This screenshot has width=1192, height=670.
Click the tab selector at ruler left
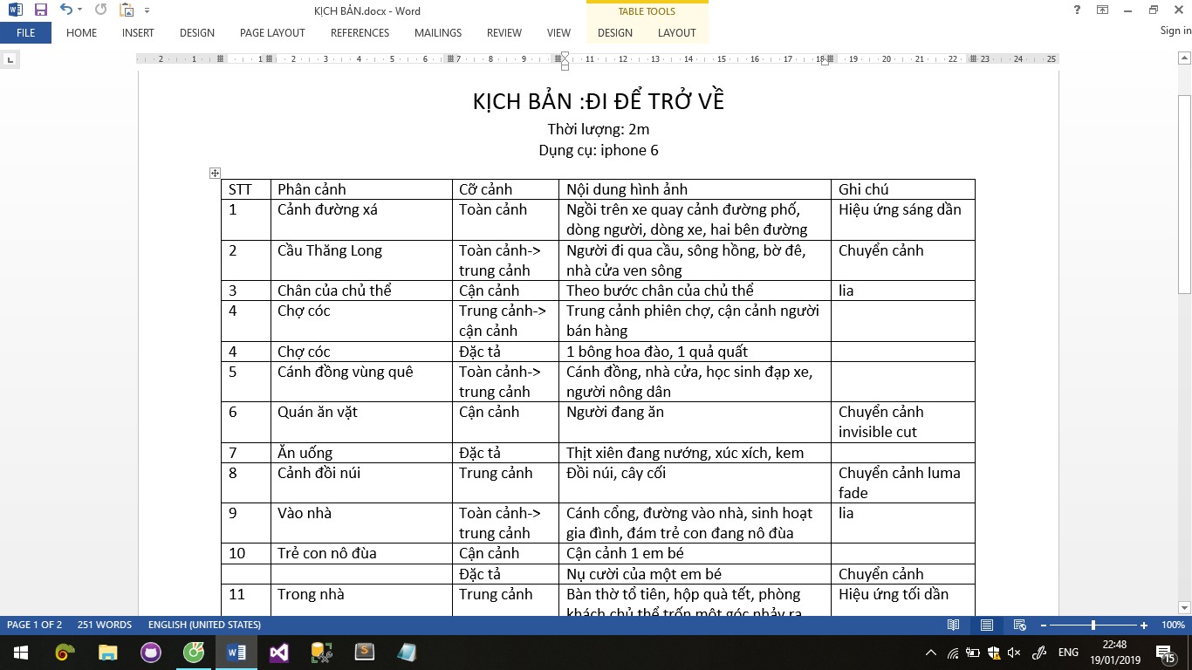(10, 60)
